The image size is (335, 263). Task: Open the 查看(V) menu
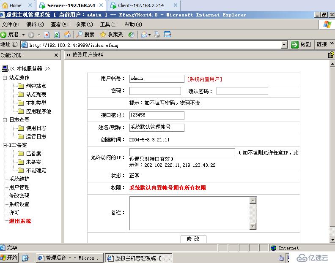pyautogui.click(x=60, y=24)
